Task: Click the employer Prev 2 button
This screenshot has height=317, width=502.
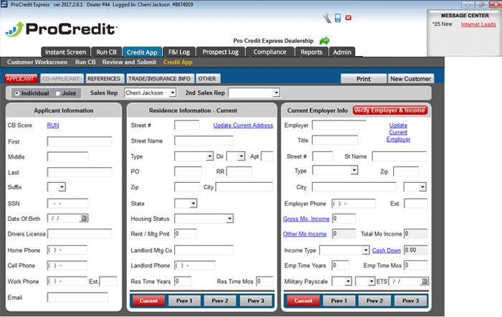Action: click(x=374, y=301)
